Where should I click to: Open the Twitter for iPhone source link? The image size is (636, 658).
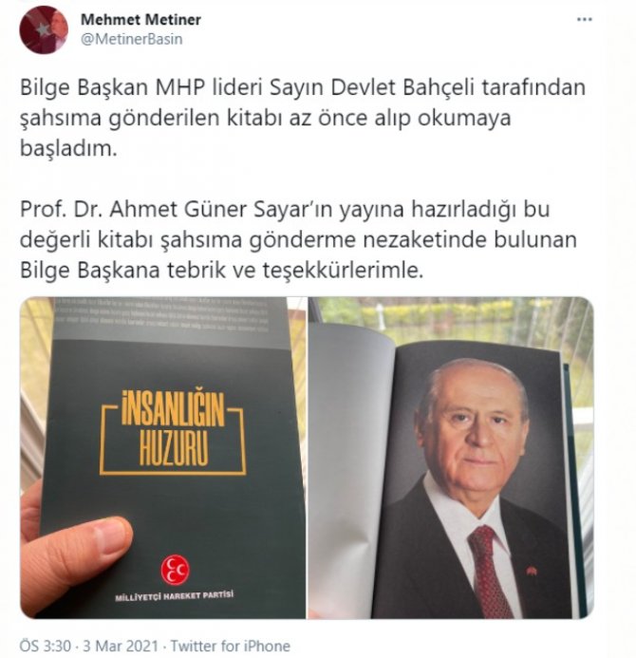click(231, 646)
